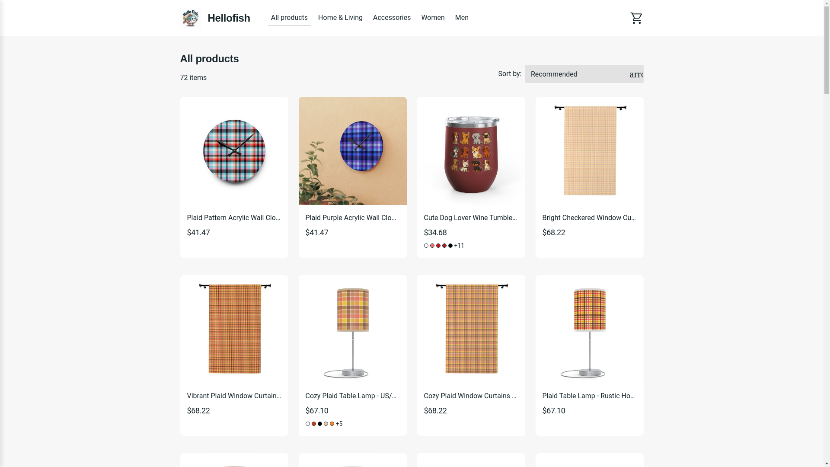Open the Men category
The height and width of the screenshot is (467, 830).
click(x=461, y=18)
